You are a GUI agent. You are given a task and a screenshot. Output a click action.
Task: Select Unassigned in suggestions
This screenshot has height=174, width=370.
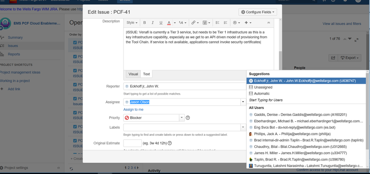click(306, 87)
